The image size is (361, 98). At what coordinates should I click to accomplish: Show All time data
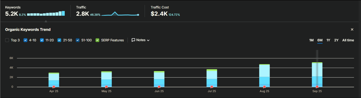(348, 40)
